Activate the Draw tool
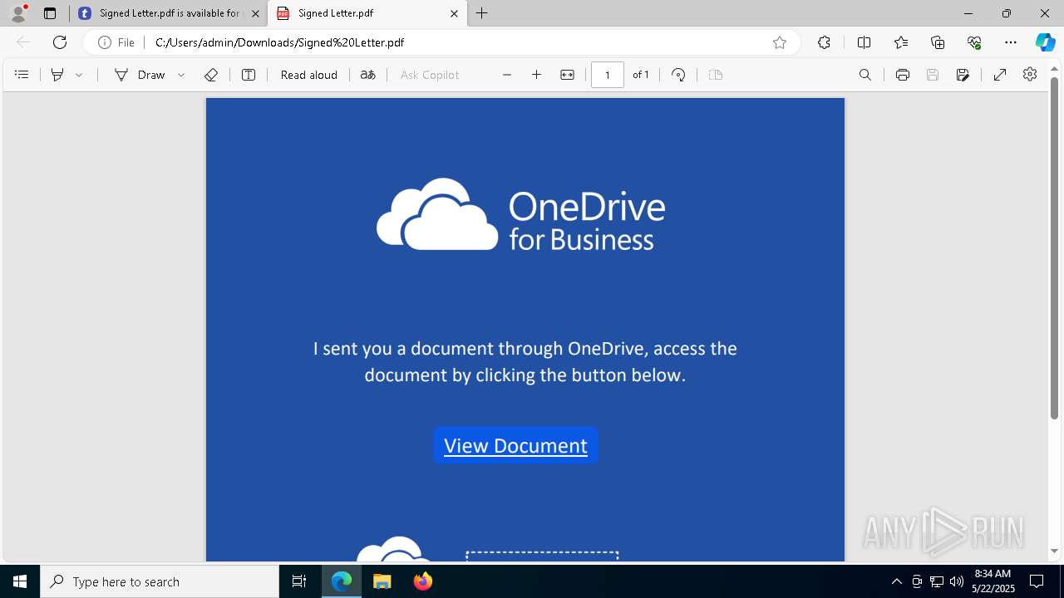This screenshot has width=1064, height=598. 140,75
